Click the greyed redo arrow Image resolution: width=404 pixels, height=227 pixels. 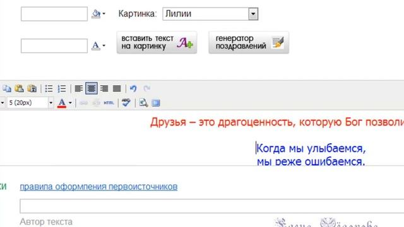click(147, 88)
